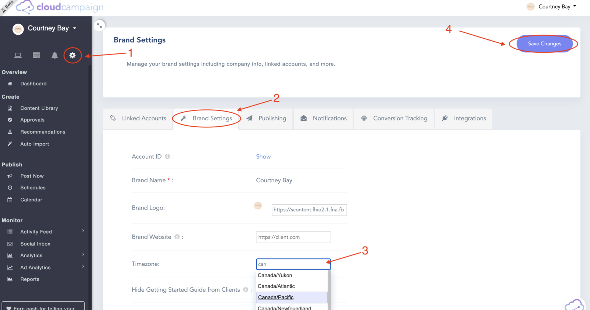Switch to the Notifications tab

(x=323, y=119)
